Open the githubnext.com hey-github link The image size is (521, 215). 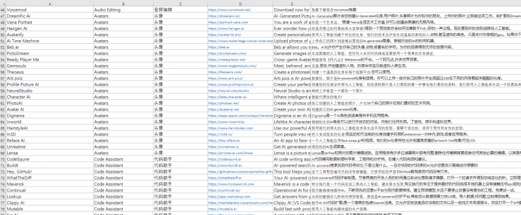(x=241, y=171)
